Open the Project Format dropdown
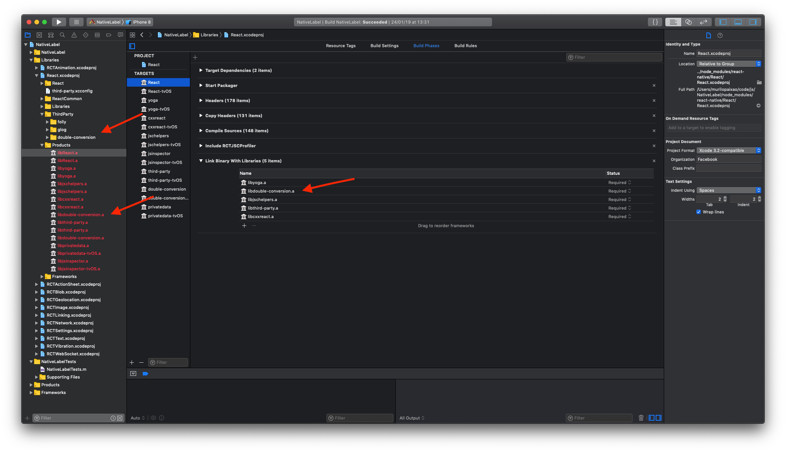The width and height of the screenshot is (786, 452). [x=729, y=150]
